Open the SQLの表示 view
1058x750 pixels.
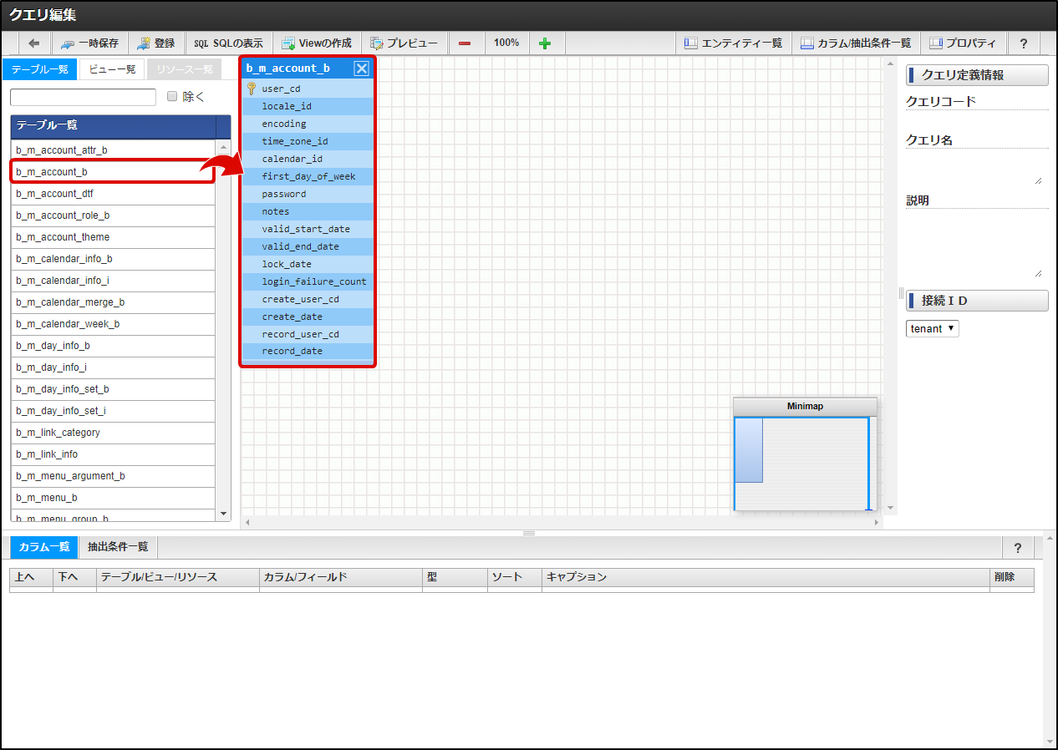pyautogui.click(x=228, y=43)
